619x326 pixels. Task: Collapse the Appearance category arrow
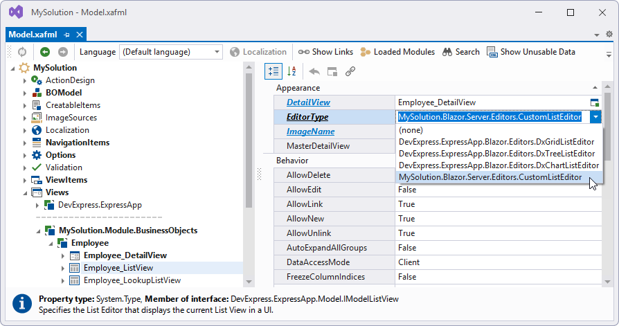coord(595,88)
